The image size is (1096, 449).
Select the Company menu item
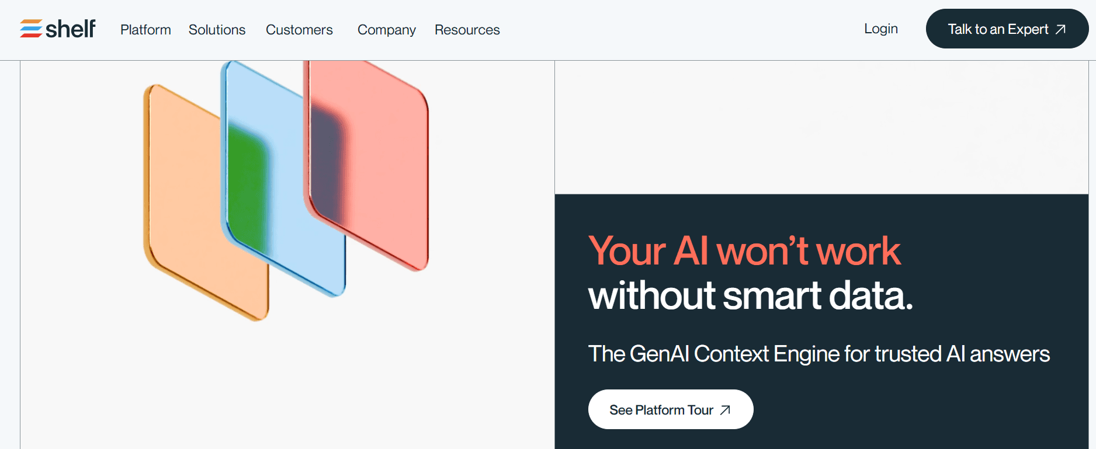(x=386, y=30)
